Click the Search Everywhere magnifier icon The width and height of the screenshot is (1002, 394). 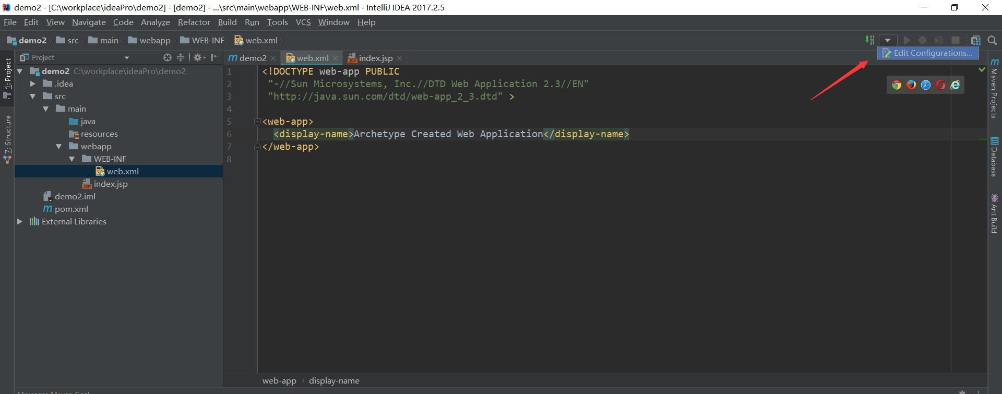pos(992,40)
